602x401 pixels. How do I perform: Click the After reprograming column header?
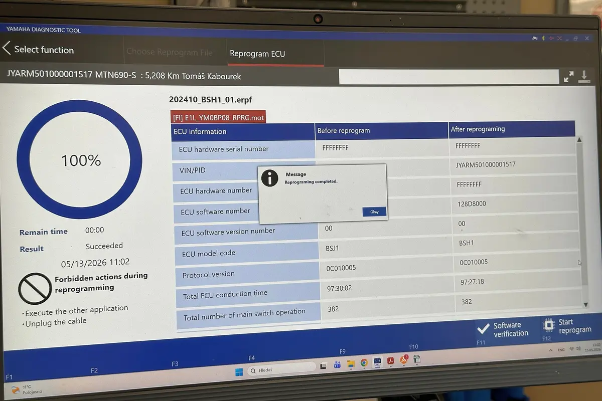pos(512,129)
